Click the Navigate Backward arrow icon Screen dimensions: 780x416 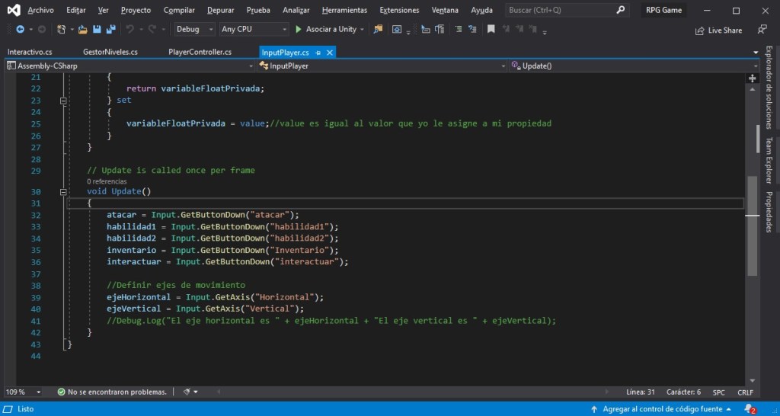click(20, 30)
